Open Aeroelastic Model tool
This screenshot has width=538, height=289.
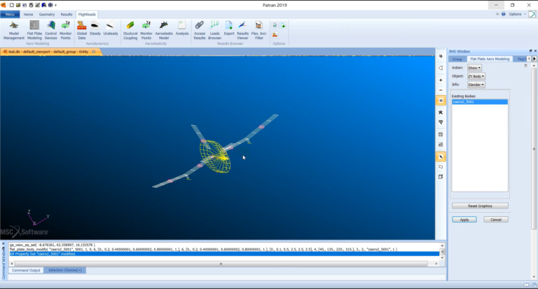coord(164,30)
